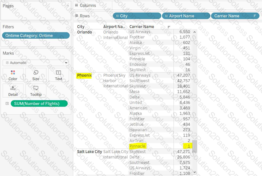The image size is (262, 176).
Task: Click the Salt Lake City cell
Action: tap(89, 151)
